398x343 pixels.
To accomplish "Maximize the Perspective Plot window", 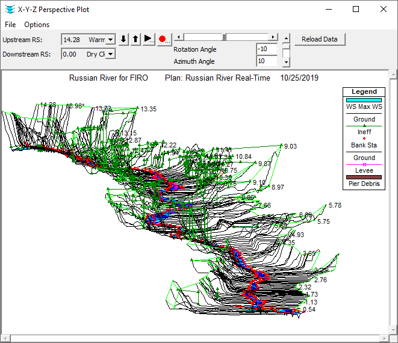I will 356,9.
